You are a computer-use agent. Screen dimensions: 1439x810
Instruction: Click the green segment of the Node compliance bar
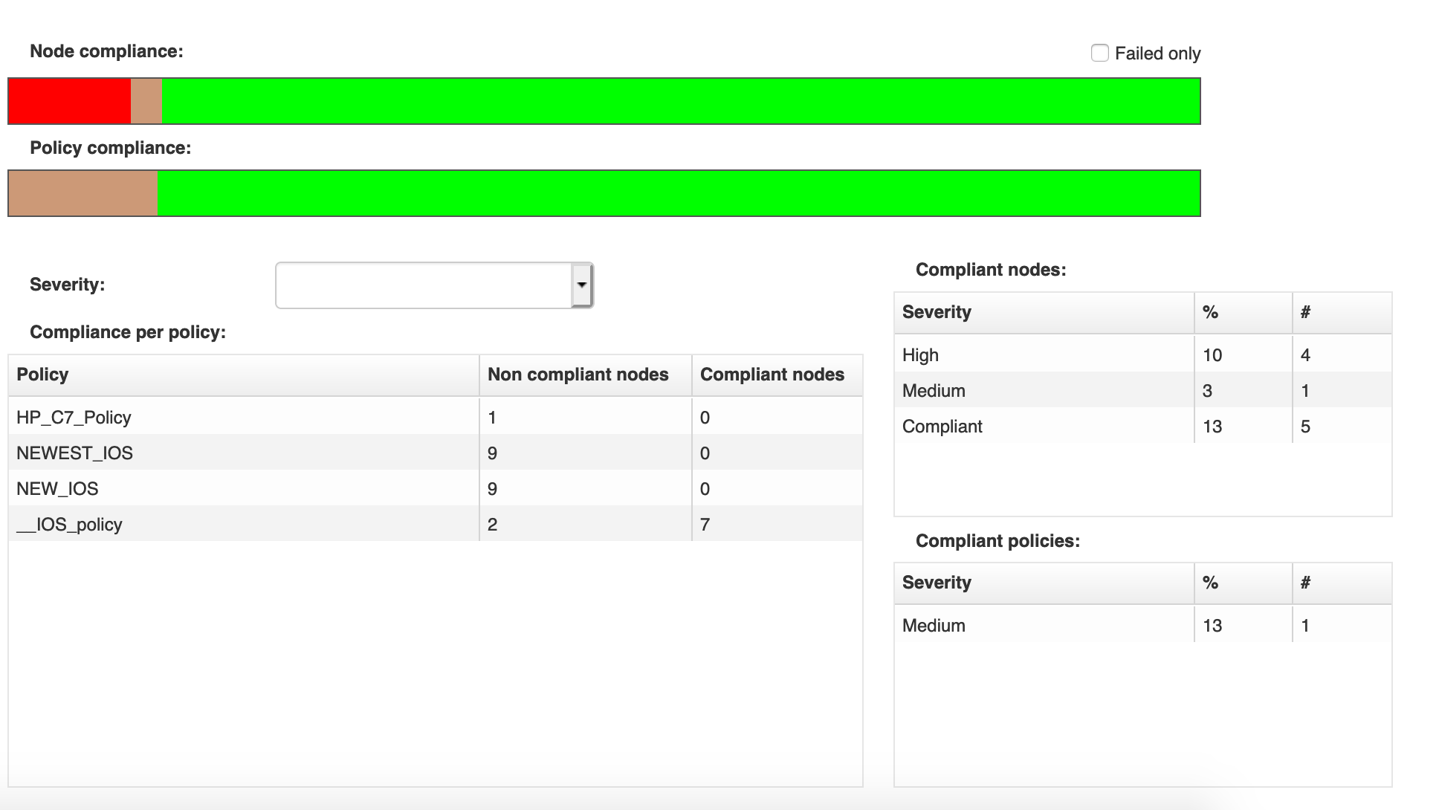click(x=669, y=100)
